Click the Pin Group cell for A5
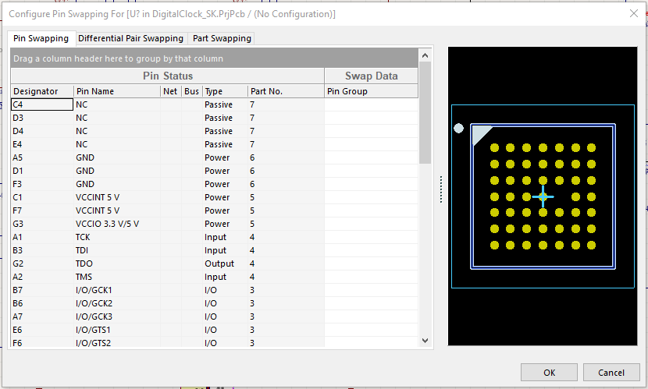This screenshot has height=389, width=648. coord(371,157)
